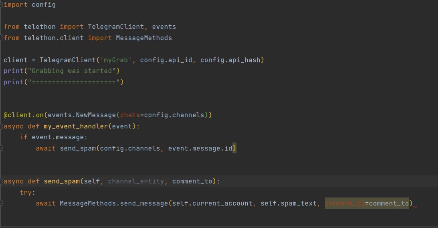The image size is (438, 228).
Task: Click 'events' at end of telethon import line
Action: [x=164, y=27]
